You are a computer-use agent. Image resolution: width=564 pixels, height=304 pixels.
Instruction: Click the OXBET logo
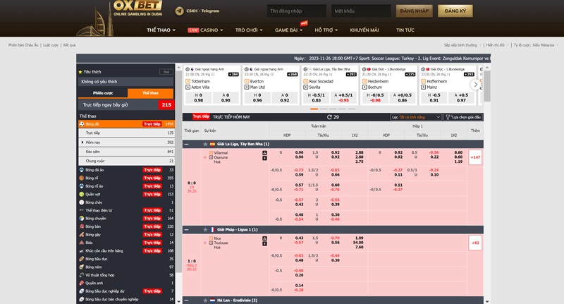[137, 8]
